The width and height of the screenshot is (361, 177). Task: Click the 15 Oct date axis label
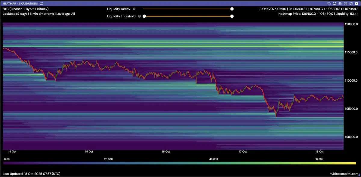[x=89, y=152]
